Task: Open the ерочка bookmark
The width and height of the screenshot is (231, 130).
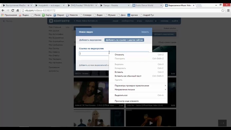Action: (x=132, y=15)
